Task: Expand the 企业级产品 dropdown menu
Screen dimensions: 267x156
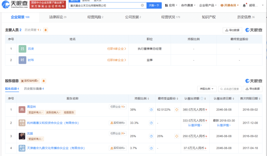Action: point(208,5)
